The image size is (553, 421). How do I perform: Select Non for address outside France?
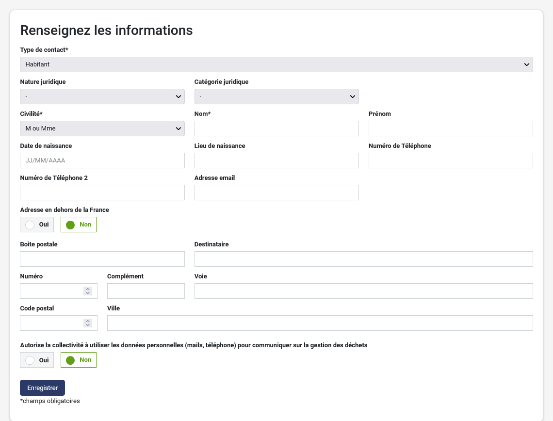click(x=79, y=225)
